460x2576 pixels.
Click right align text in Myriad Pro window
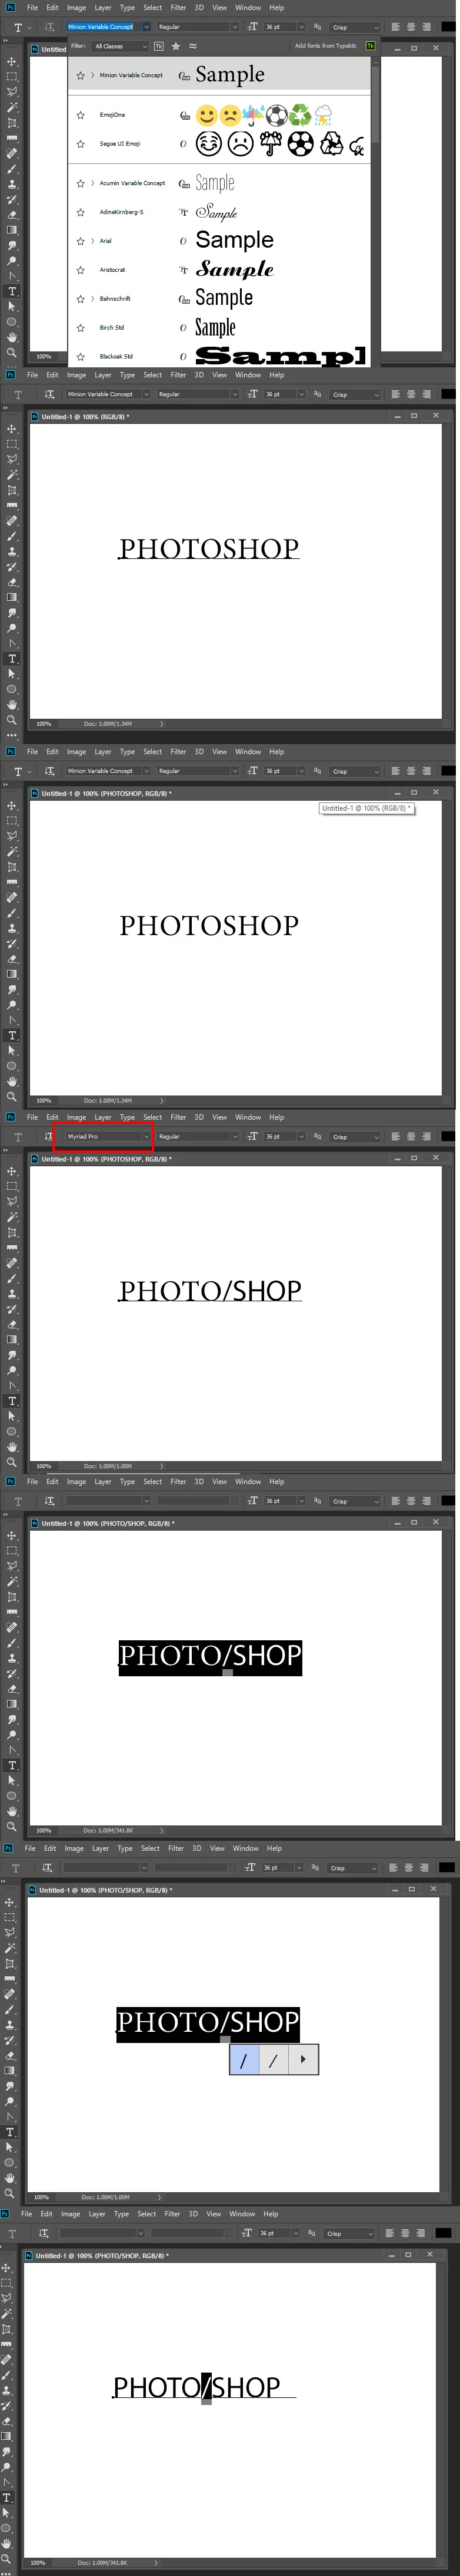(x=426, y=1136)
